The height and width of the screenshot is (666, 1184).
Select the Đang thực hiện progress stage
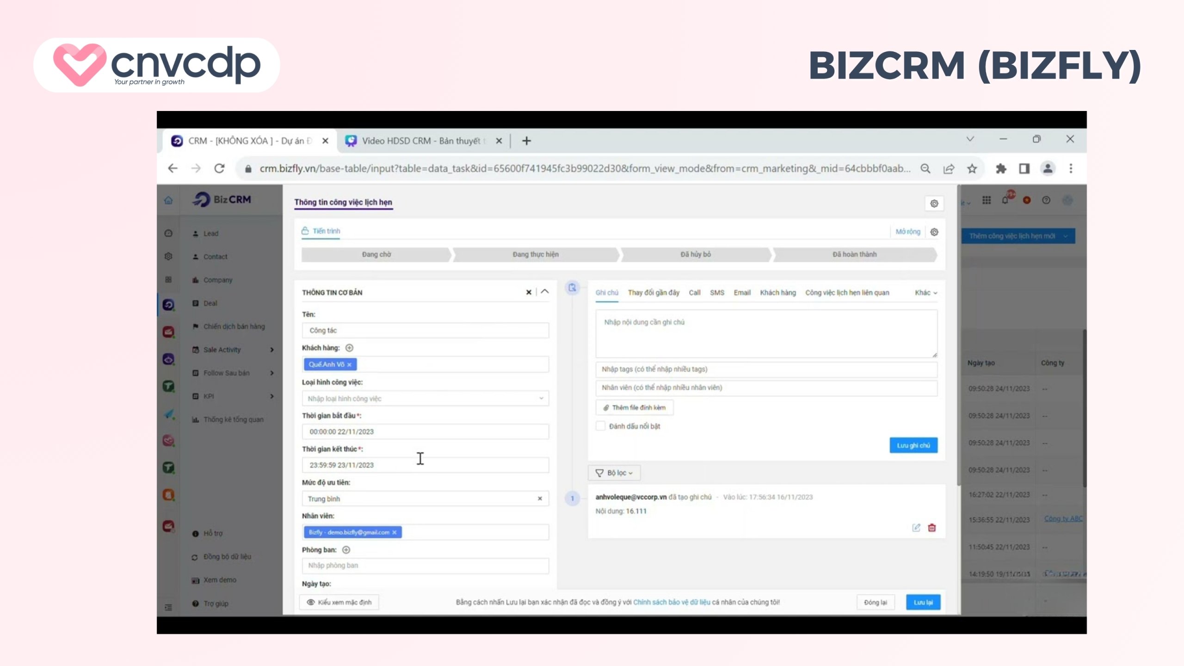536,254
